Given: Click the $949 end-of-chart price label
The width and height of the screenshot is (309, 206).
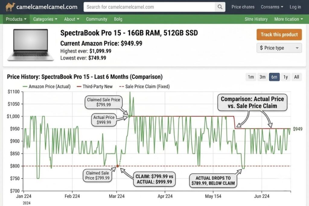Looking at the screenshot, I should (298, 129).
